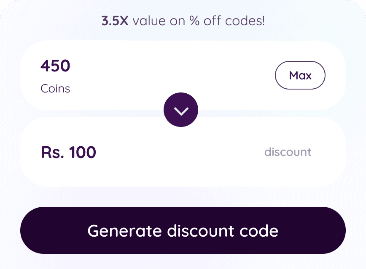This screenshot has height=269, width=366.
Task: Click the Coins label under 450
Action: (55, 89)
